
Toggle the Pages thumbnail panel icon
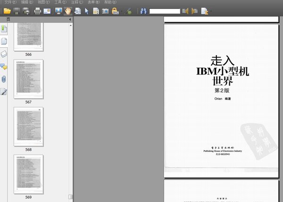pyautogui.click(x=4, y=42)
